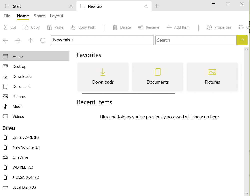The width and height of the screenshot is (250, 196).
Task: Open Videos in the sidebar
Action: pyautogui.click(x=35, y=116)
